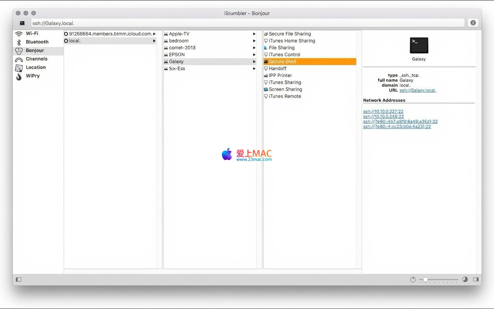Select the Channels sidebar icon
494x309 pixels.
pos(19,59)
